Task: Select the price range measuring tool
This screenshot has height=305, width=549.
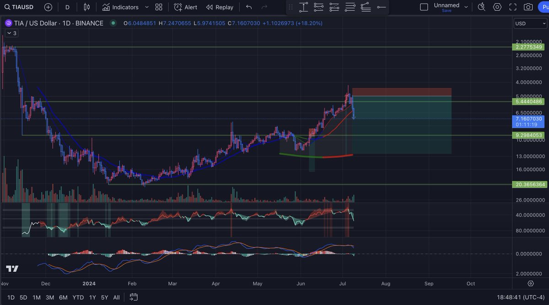Action: tap(304, 7)
